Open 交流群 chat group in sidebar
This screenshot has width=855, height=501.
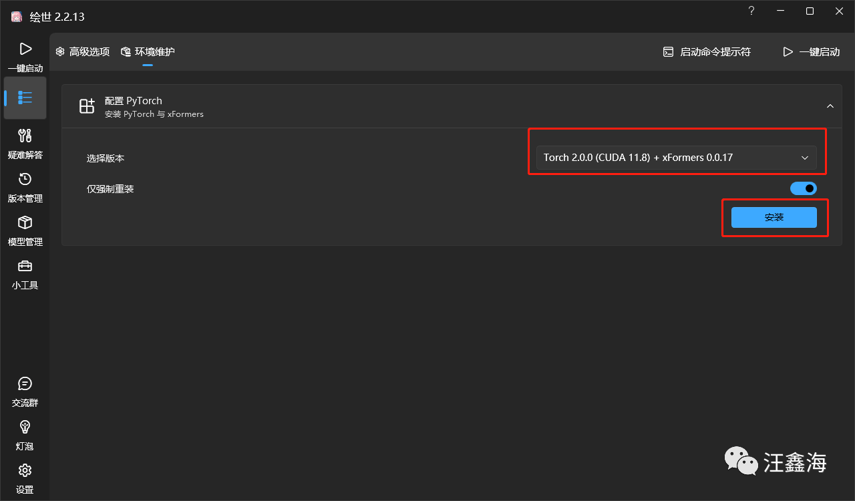(25, 391)
